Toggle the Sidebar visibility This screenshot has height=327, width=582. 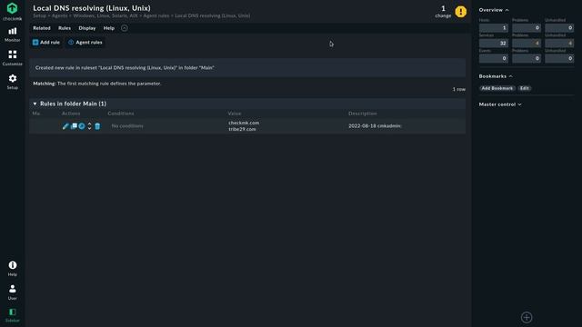(x=12, y=315)
